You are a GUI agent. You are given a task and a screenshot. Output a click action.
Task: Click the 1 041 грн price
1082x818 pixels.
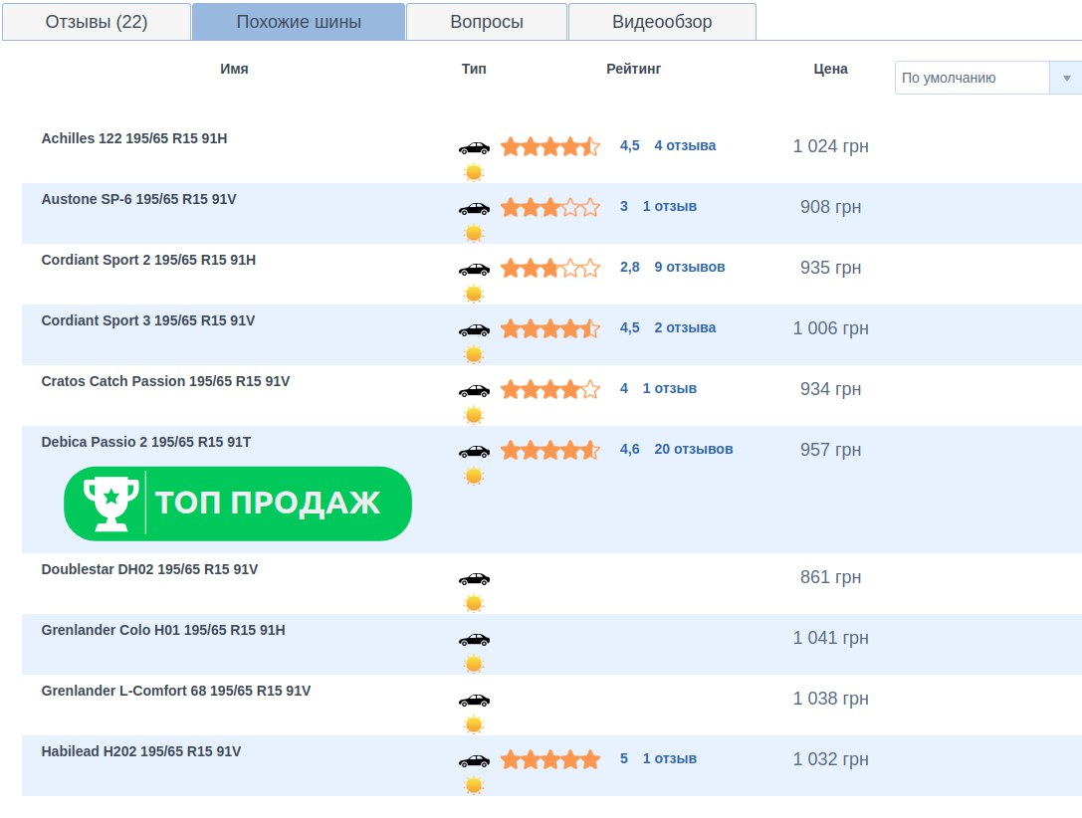(830, 638)
